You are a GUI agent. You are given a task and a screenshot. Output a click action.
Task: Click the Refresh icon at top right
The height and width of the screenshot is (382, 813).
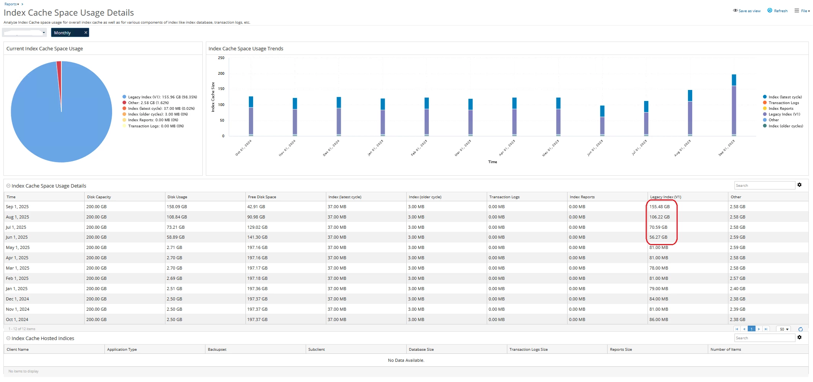[770, 11]
